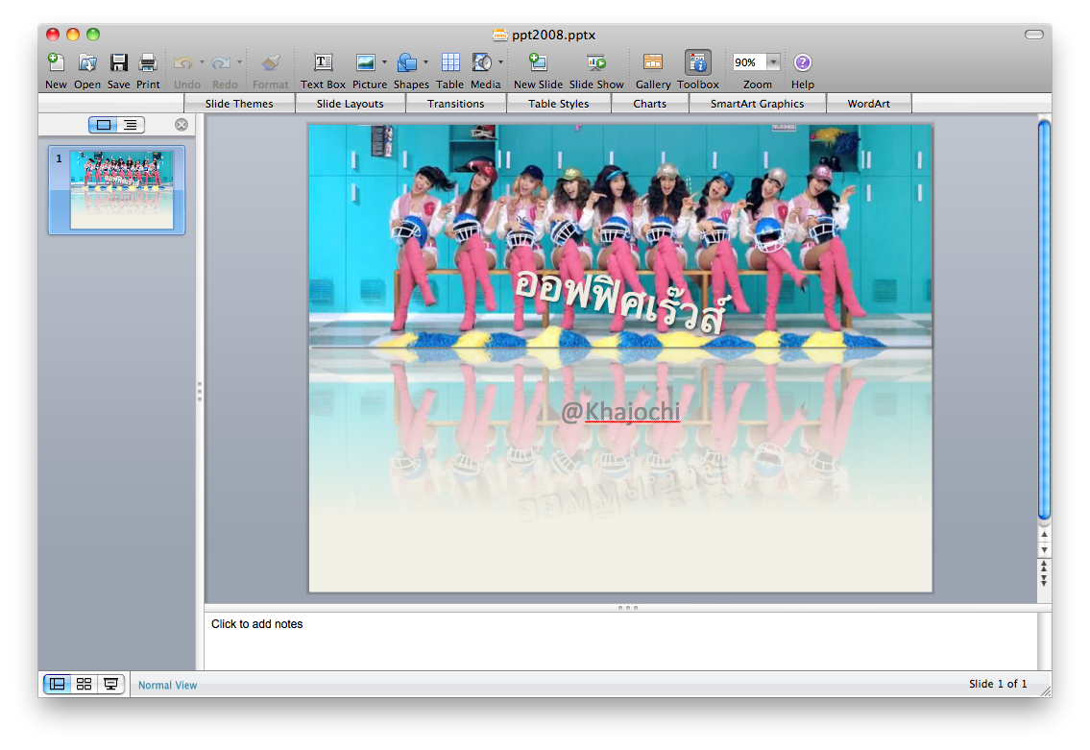1090x750 pixels.
Task: Click the Slide 1 of 1 status text
Action: [x=998, y=684]
